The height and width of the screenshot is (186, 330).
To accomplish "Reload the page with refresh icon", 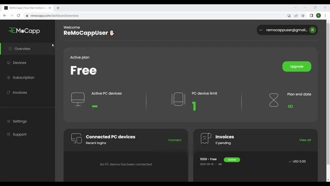I will [x=19, y=16].
